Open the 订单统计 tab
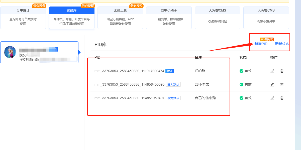Screen dimensions: 301x150 pos(23,18)
